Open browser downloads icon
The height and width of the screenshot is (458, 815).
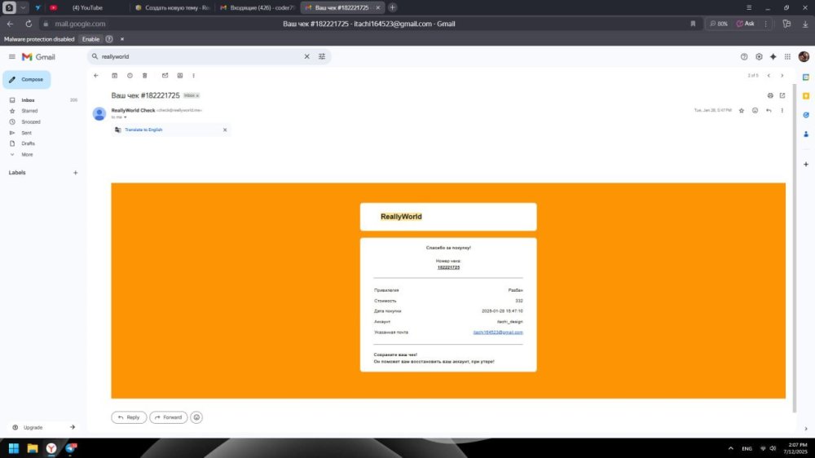tap(805, 24)
